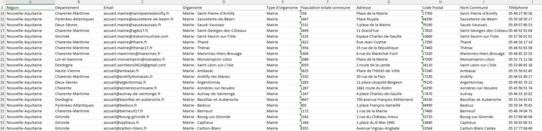The height and width of the screenshot is (131, 542).
Task: Click the Email header cell
Action: 142,7
